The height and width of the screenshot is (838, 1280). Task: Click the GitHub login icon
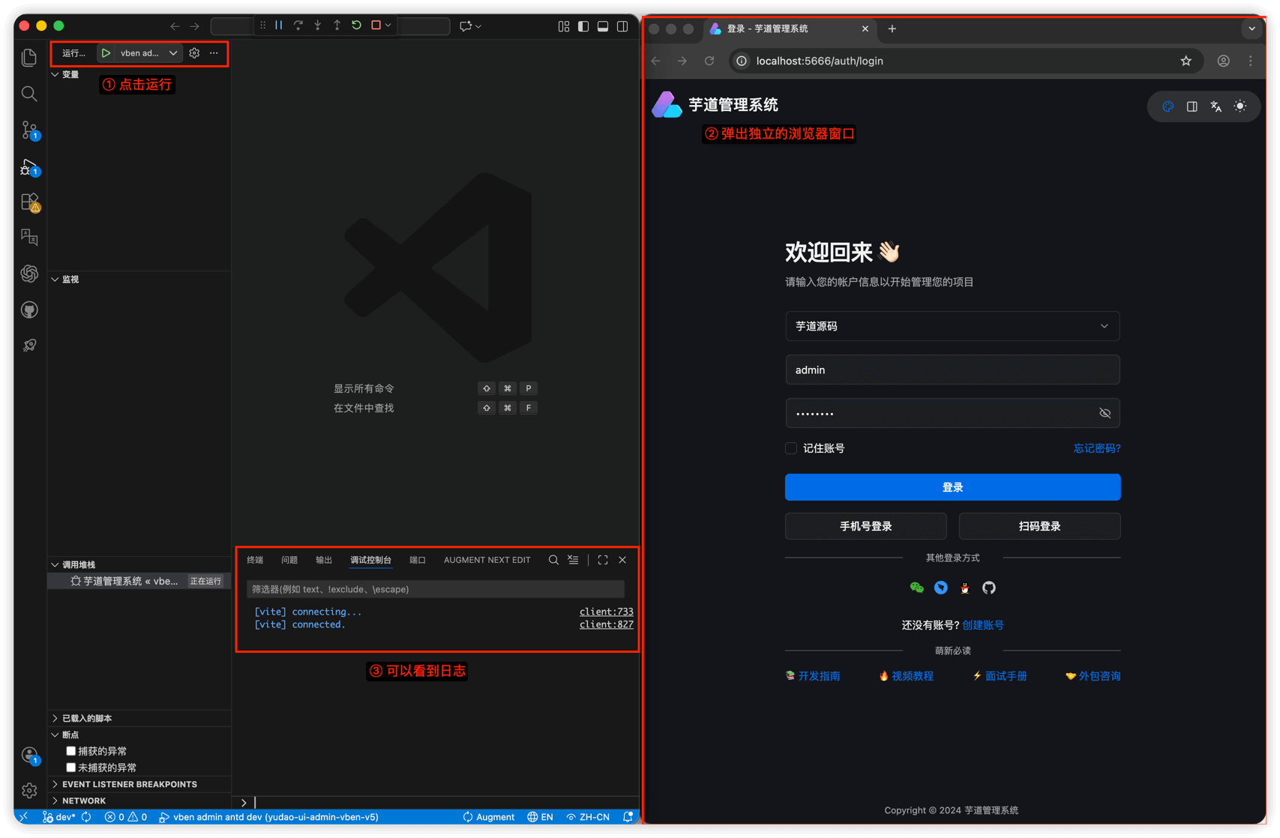click(989, 588)
